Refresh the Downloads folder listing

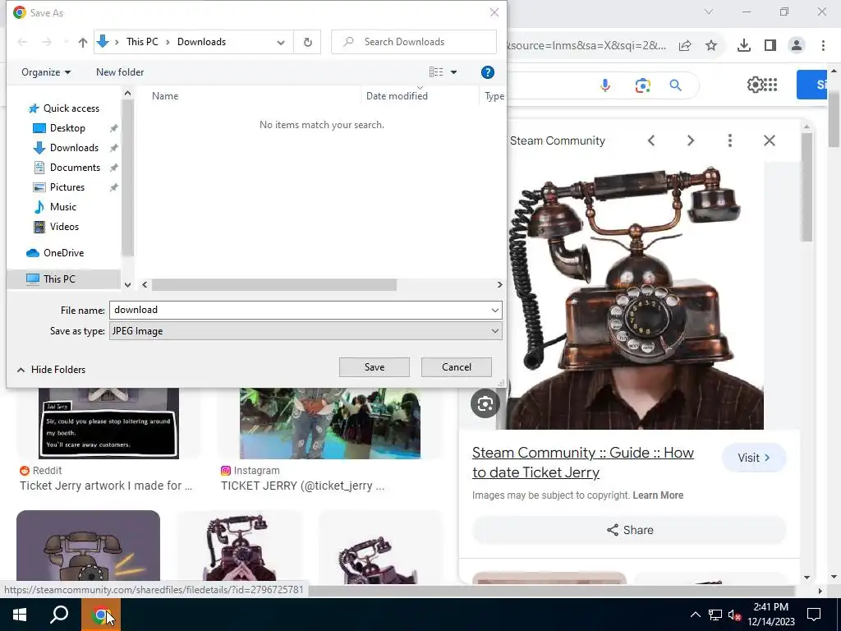point(307,42)
